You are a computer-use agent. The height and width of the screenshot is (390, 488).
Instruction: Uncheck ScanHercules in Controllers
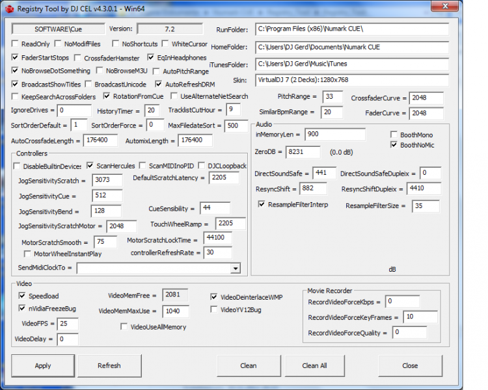click(x=90, y=166)
